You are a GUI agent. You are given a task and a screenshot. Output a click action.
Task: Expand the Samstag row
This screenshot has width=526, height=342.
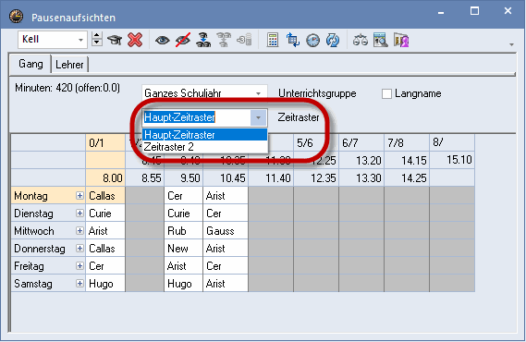80,284
